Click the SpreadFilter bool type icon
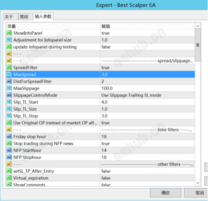Image resolution: width=208 pixels, height=201 pixels. pos(9,68)
